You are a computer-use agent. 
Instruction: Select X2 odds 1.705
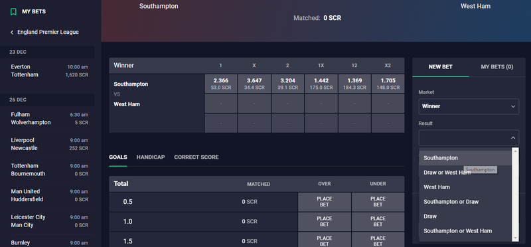388,84
